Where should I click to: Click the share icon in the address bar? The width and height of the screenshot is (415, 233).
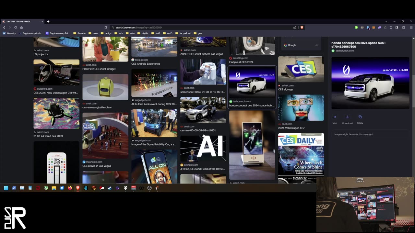(x=295, y=28)
